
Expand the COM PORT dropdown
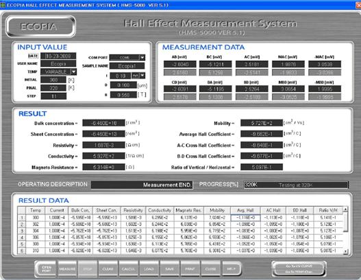(142, 57)
